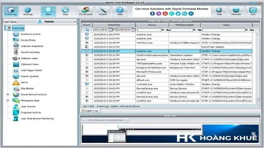Open the YouTube social icon
The width and height of the screenshot is (264, 148).
[165, 14]
